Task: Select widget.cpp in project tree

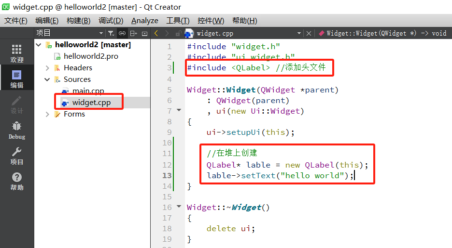Action: click(x=91, y=103)
